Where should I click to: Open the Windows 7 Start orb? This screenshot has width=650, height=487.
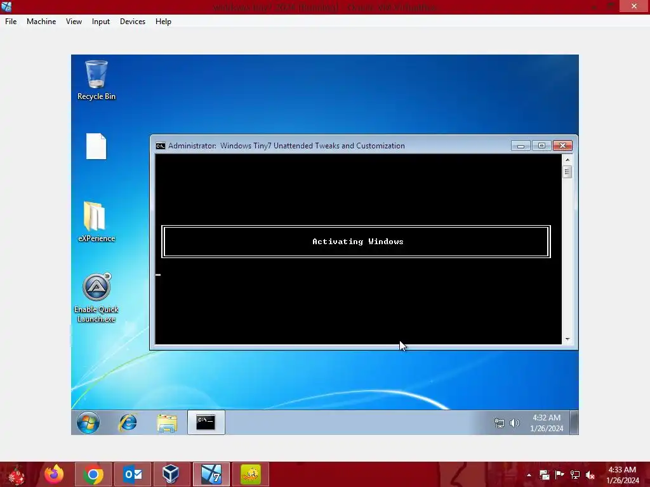point(88,422)
